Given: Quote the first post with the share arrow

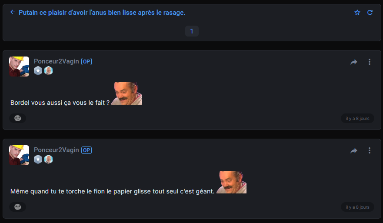Looking at the screenshot, I should coord(354,62).
